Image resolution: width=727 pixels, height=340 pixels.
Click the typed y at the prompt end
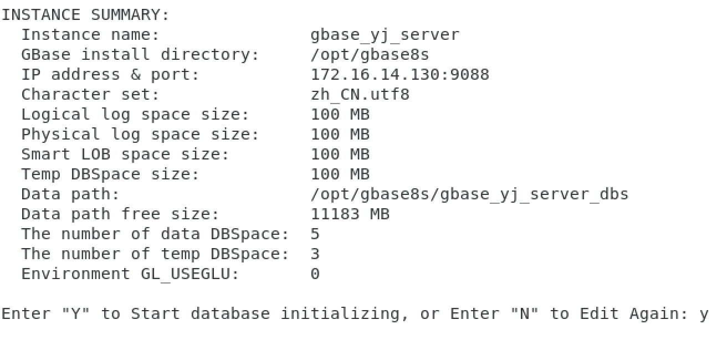pos(704,315)
